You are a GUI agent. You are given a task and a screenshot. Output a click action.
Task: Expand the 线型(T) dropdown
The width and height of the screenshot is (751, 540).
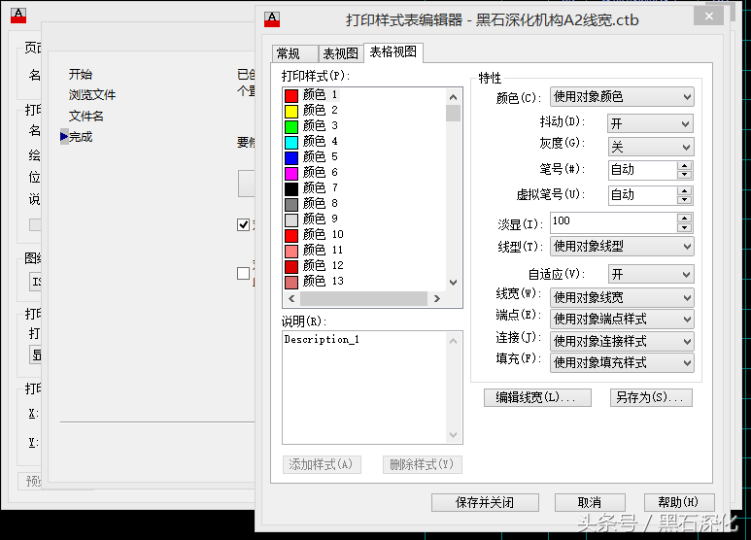click(622, 246)
